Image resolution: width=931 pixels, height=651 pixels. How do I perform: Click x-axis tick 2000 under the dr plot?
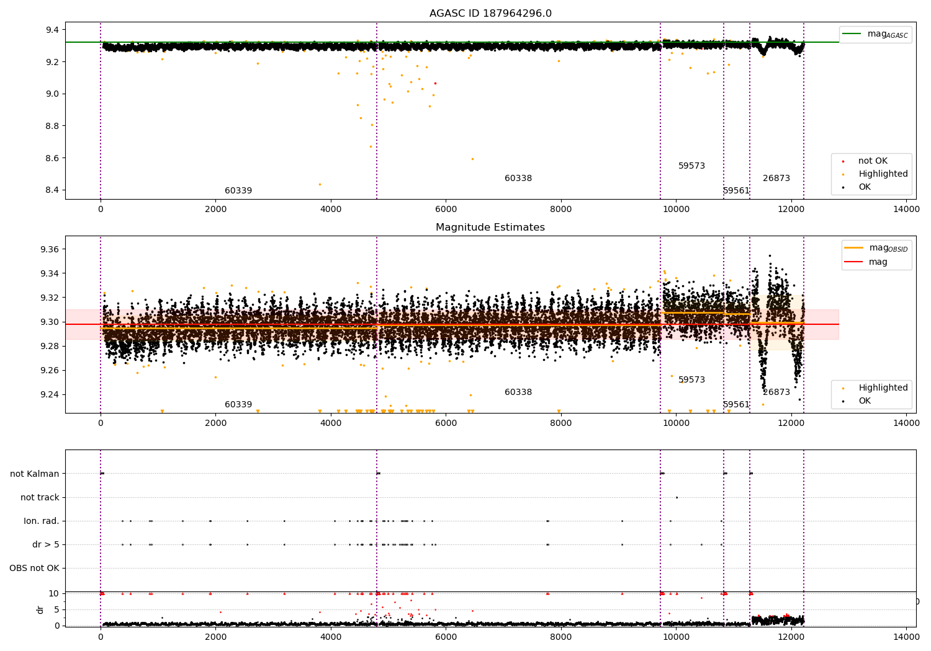pos(215,637)
